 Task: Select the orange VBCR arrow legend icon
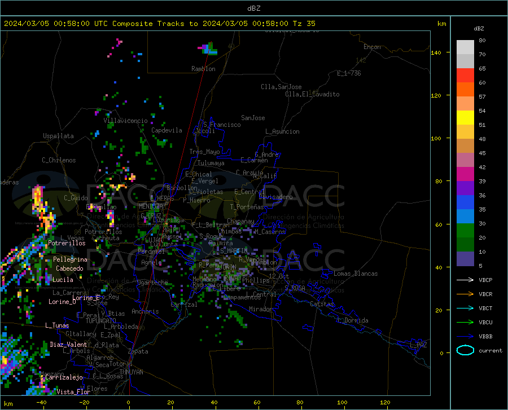pos(465,294)
